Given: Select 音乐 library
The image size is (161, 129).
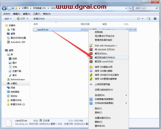Looking at the screenshot, I should (x=13, y=75).
